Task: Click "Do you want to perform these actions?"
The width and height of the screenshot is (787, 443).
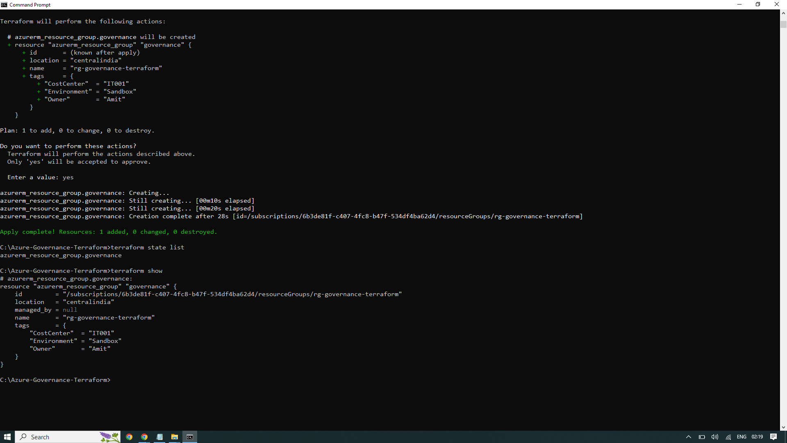Action: 68,146
